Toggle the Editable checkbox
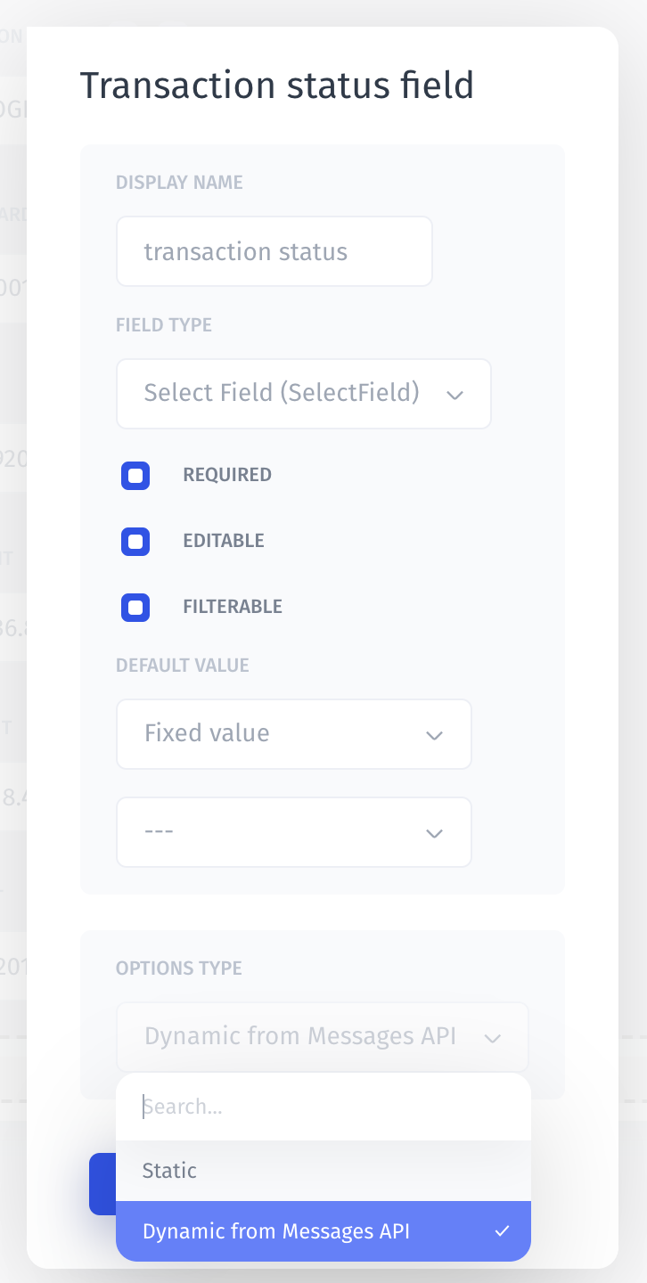The image size is (647, 1283). [x=135, y=542]
